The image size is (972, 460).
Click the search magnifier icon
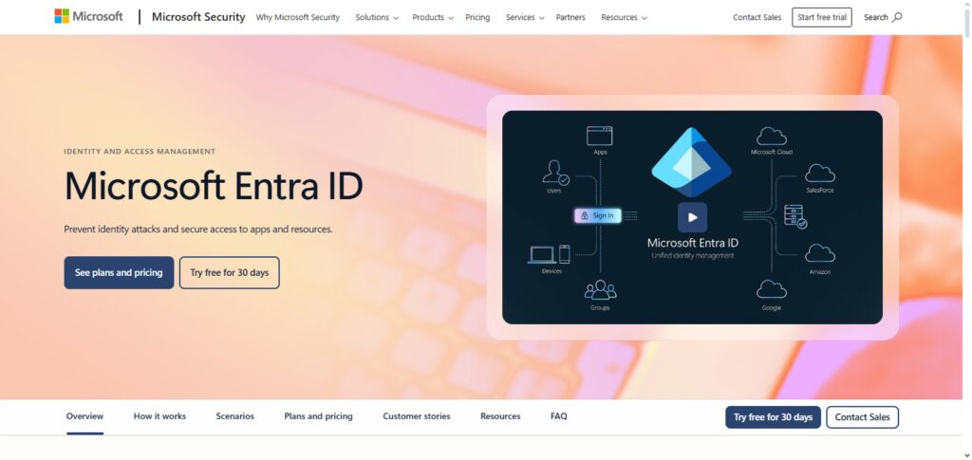pyautogui.click(x=897, y=17)
